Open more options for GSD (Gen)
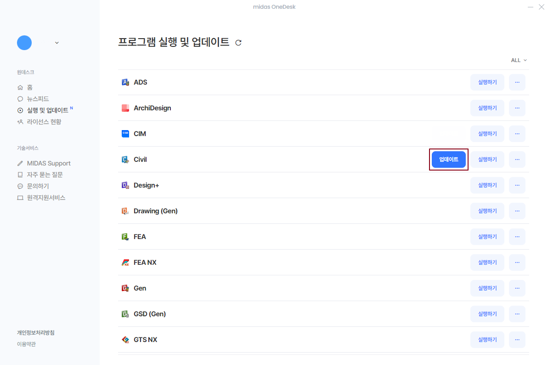The width and height of the screenshot is (548, 365). point(517,314)
